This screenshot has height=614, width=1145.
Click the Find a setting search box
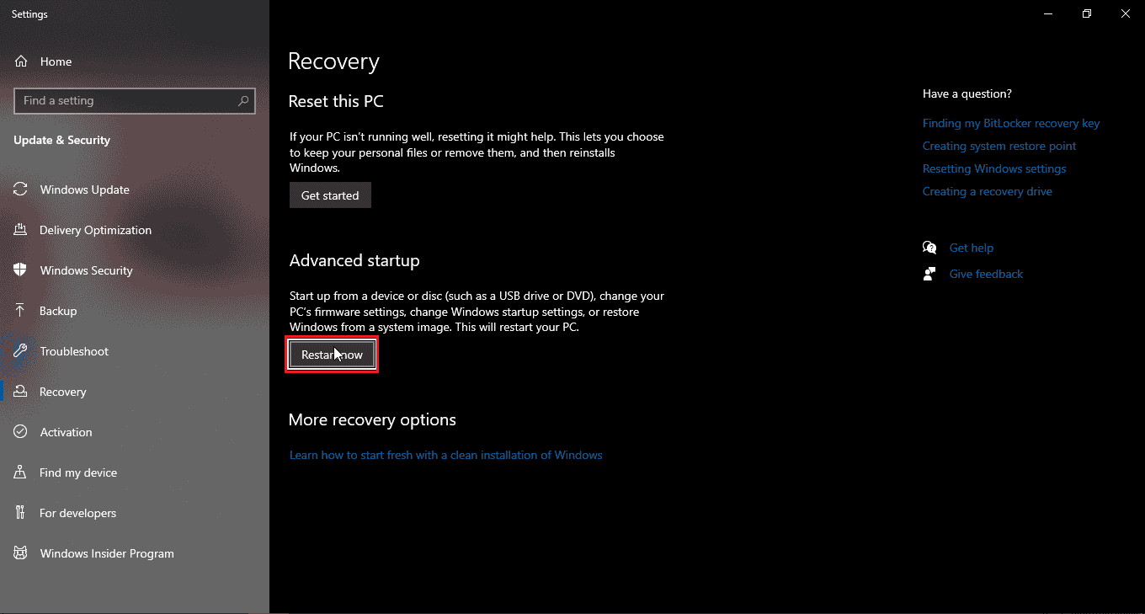[135, 100]
